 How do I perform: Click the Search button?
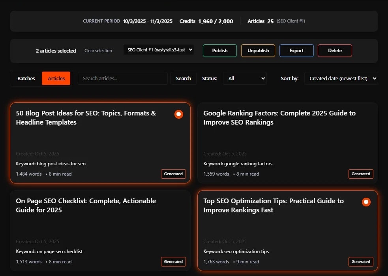[184, 78]
